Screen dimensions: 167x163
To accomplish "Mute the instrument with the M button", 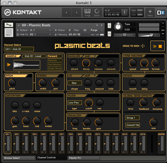I will click(x=109, y=34).
